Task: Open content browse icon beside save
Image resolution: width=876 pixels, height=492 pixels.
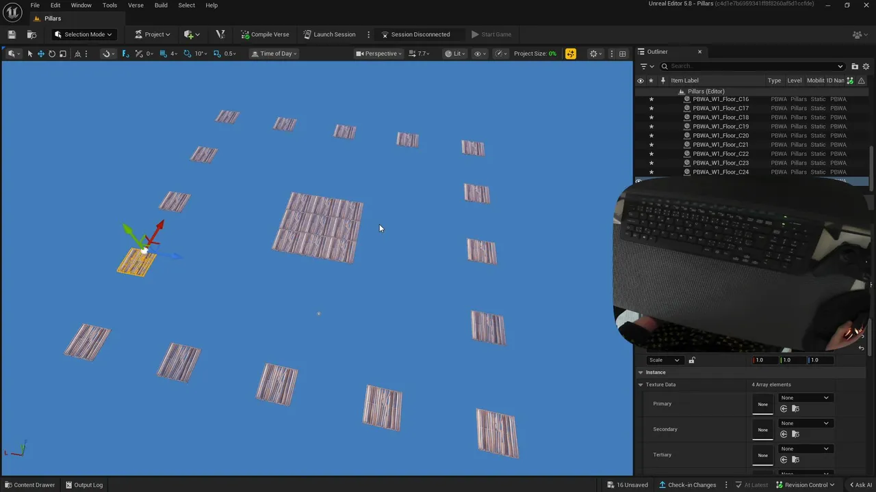Action: [31, 34]
